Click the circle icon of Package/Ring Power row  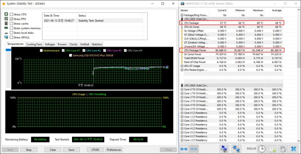point(182,15)
